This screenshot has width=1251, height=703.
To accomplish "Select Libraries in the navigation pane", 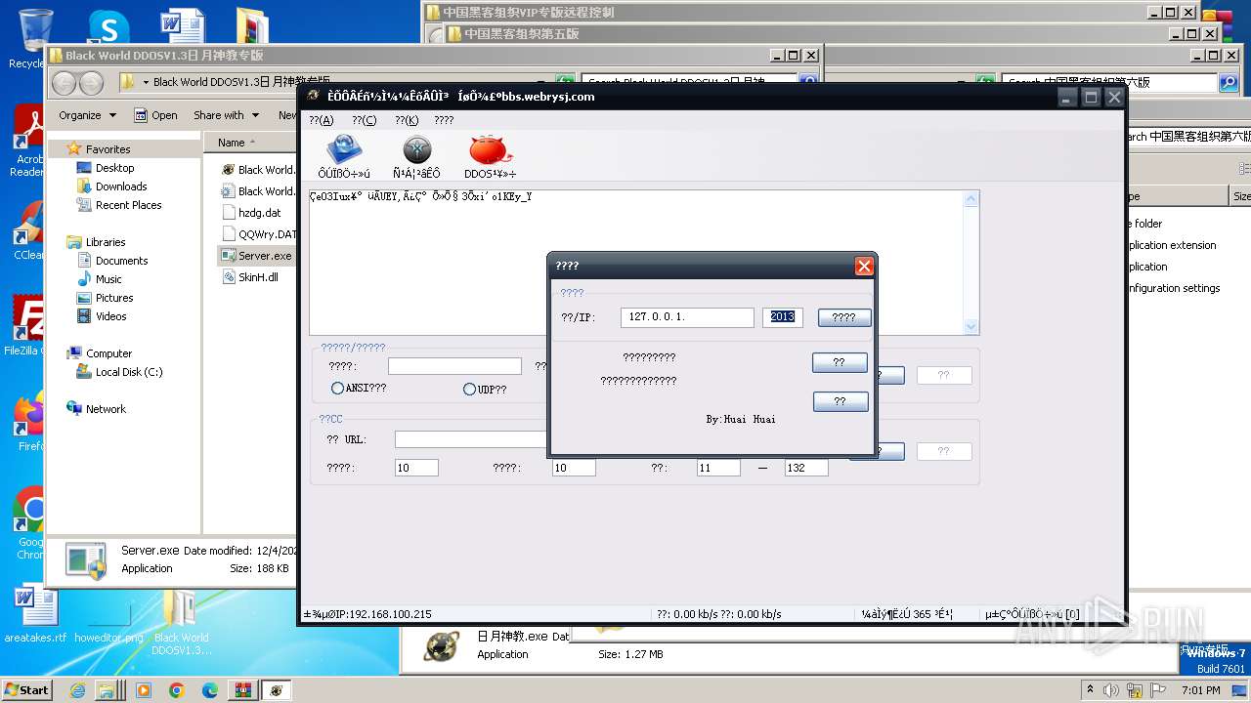I will pos(106,242).
